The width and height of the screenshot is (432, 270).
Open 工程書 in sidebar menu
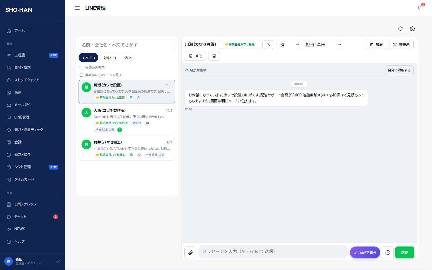click(32, 55)
